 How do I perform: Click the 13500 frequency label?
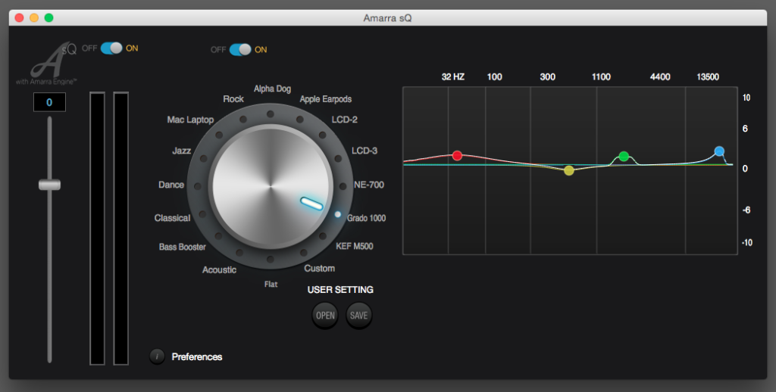pos(708,77)
